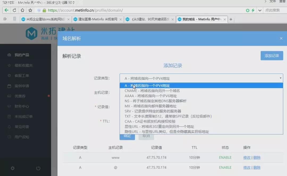Click the green cleanup icon in address bar
This screenshot has width=287, height=176.
247,10
